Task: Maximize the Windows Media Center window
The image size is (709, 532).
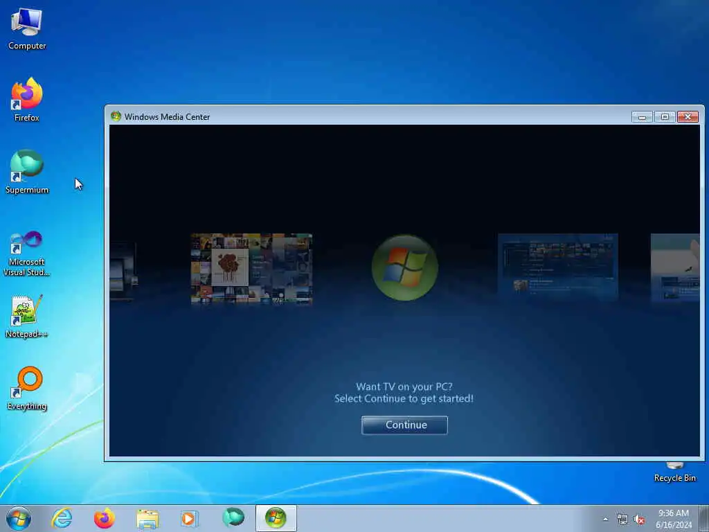Action: pyautogui.click(x=665, y=116)
